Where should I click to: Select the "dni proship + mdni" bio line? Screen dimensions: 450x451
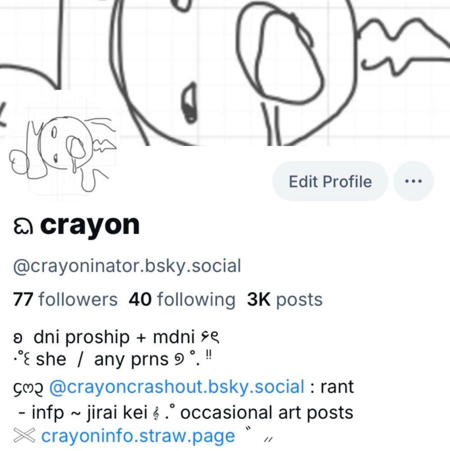pyautogui.click(x=115, y=336)
